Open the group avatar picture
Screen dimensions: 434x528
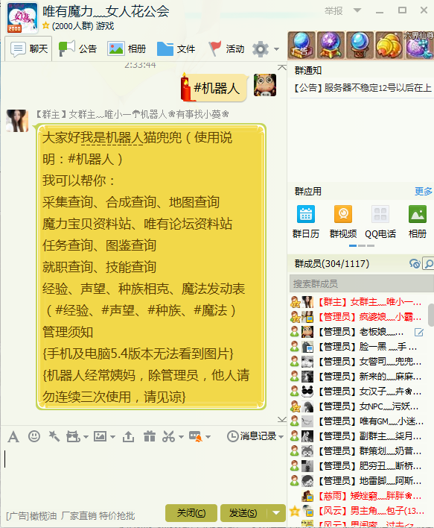point(22,17)
